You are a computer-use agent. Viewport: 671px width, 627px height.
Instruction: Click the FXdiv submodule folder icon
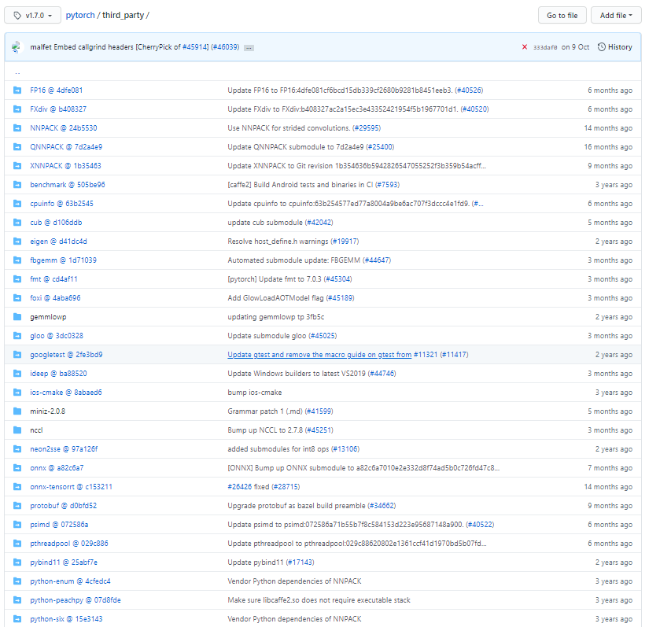17,109
